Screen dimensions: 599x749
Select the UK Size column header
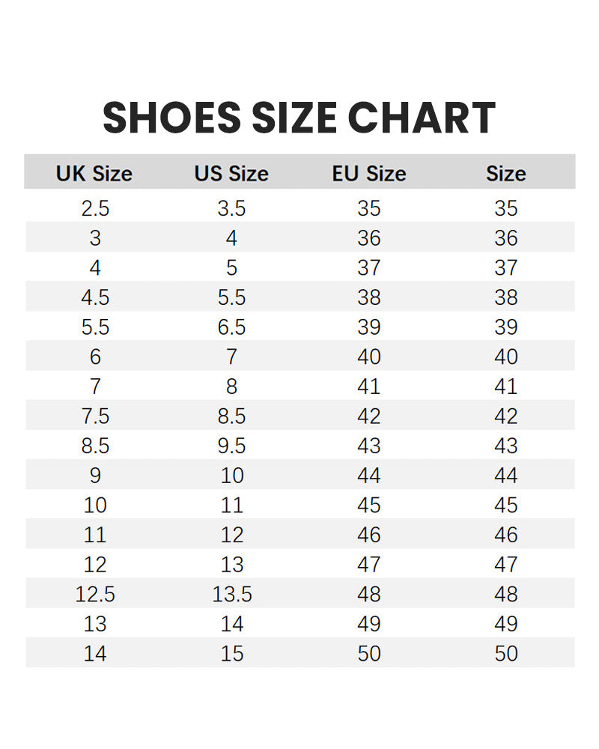point(94,174)
